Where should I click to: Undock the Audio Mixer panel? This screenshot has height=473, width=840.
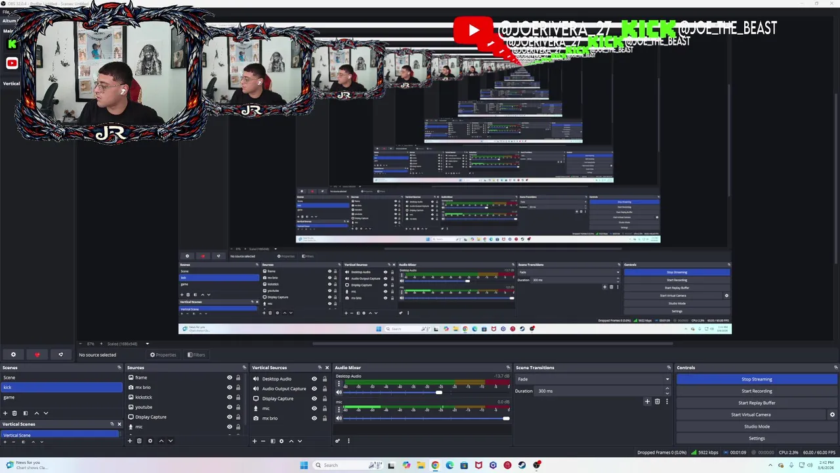[508, 368]
